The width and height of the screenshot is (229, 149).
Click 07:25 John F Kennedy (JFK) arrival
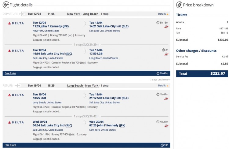[x=107, y=125]
